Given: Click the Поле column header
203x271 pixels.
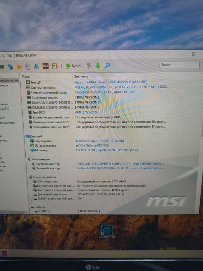Looking at the screenshot, I should pos(26,76).
